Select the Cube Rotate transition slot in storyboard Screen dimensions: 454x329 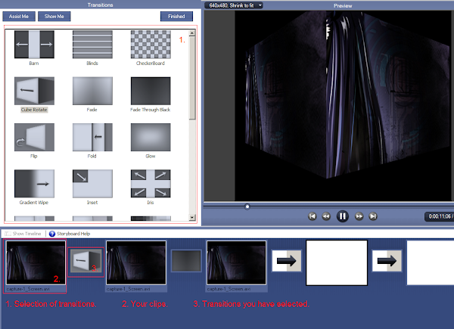[86, 261]
